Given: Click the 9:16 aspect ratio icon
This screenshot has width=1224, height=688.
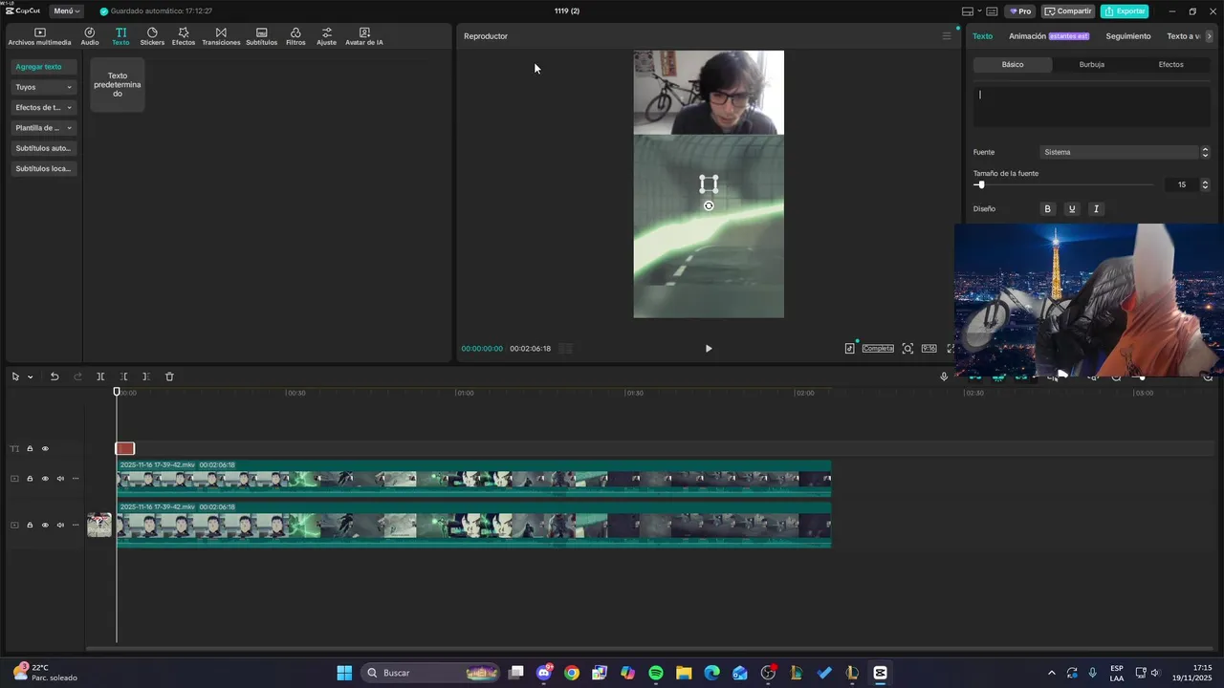Looking at the screenshot, I should click(929, 349).
